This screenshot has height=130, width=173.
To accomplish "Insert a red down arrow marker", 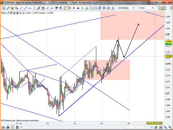I will [74, 8].
